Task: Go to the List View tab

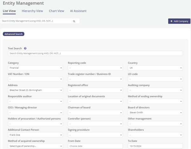Action: 9,11
